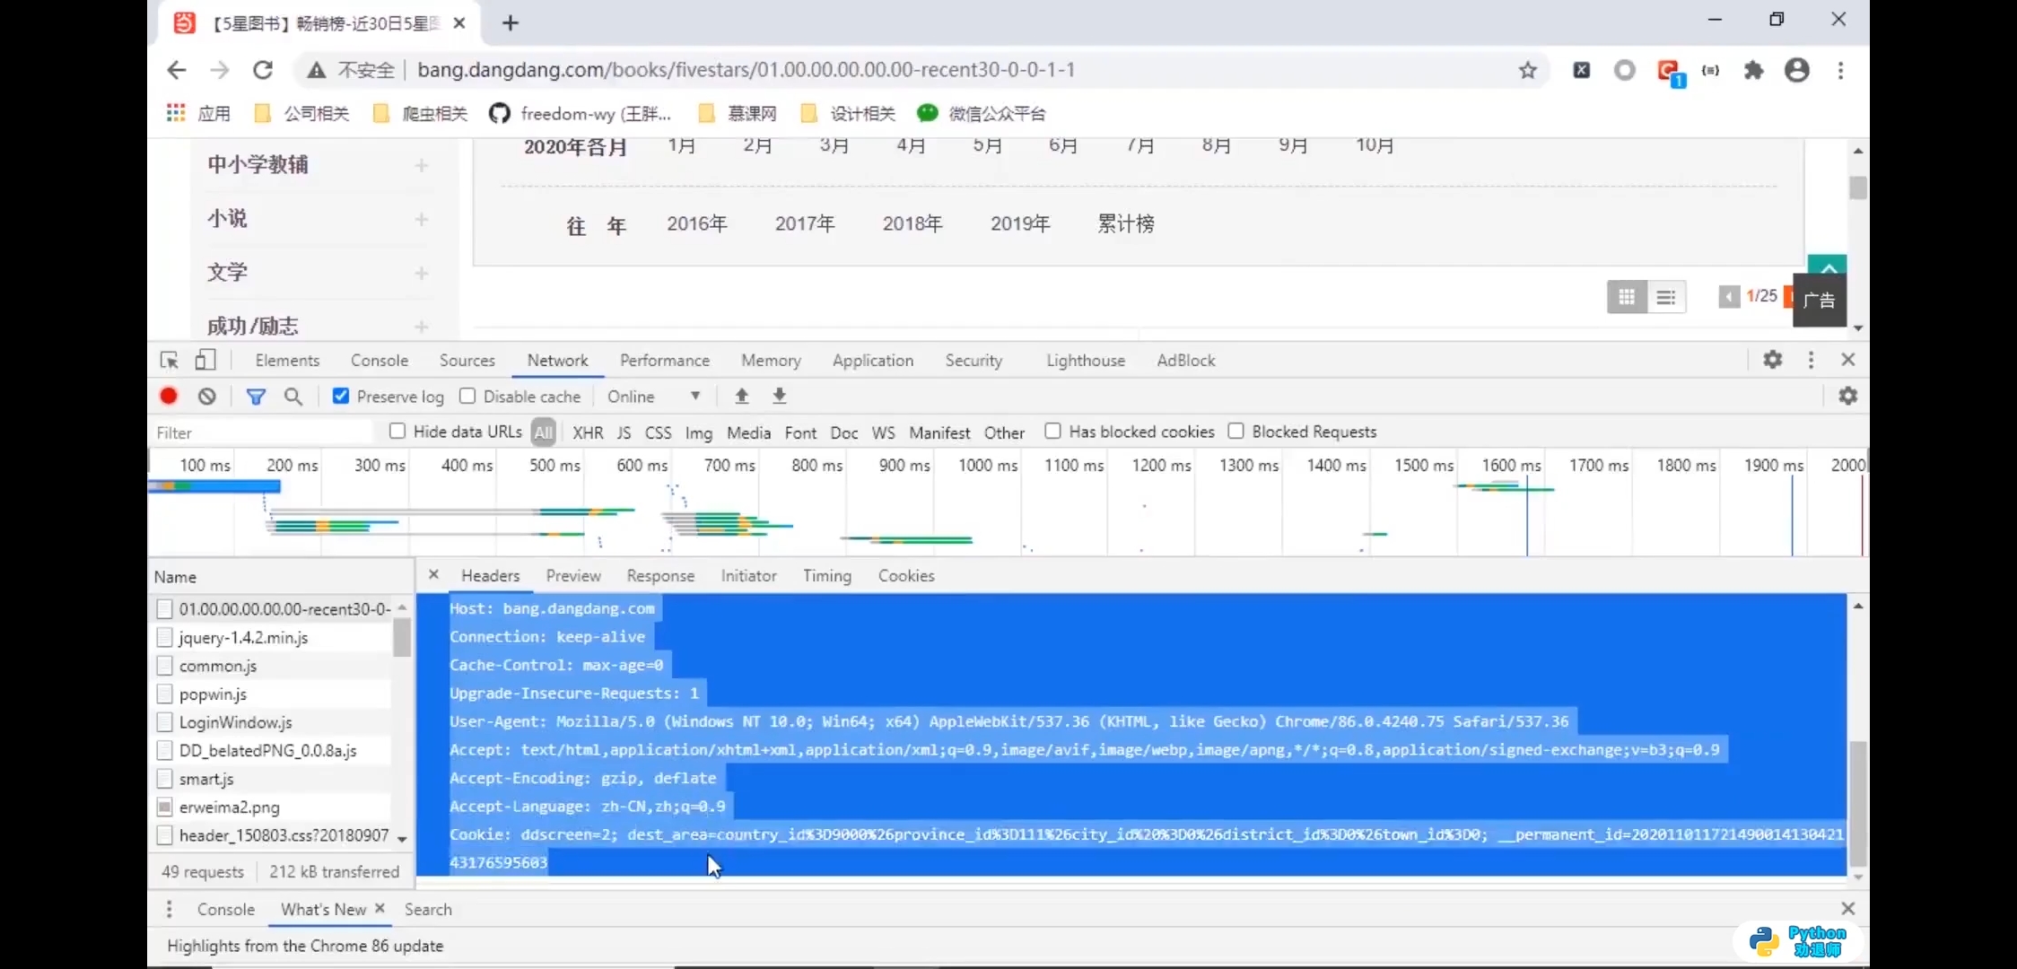The width and height of the screenshot is (2017, 969).
Task: Open network search with the magnifier icon
Action: point(293,396)
